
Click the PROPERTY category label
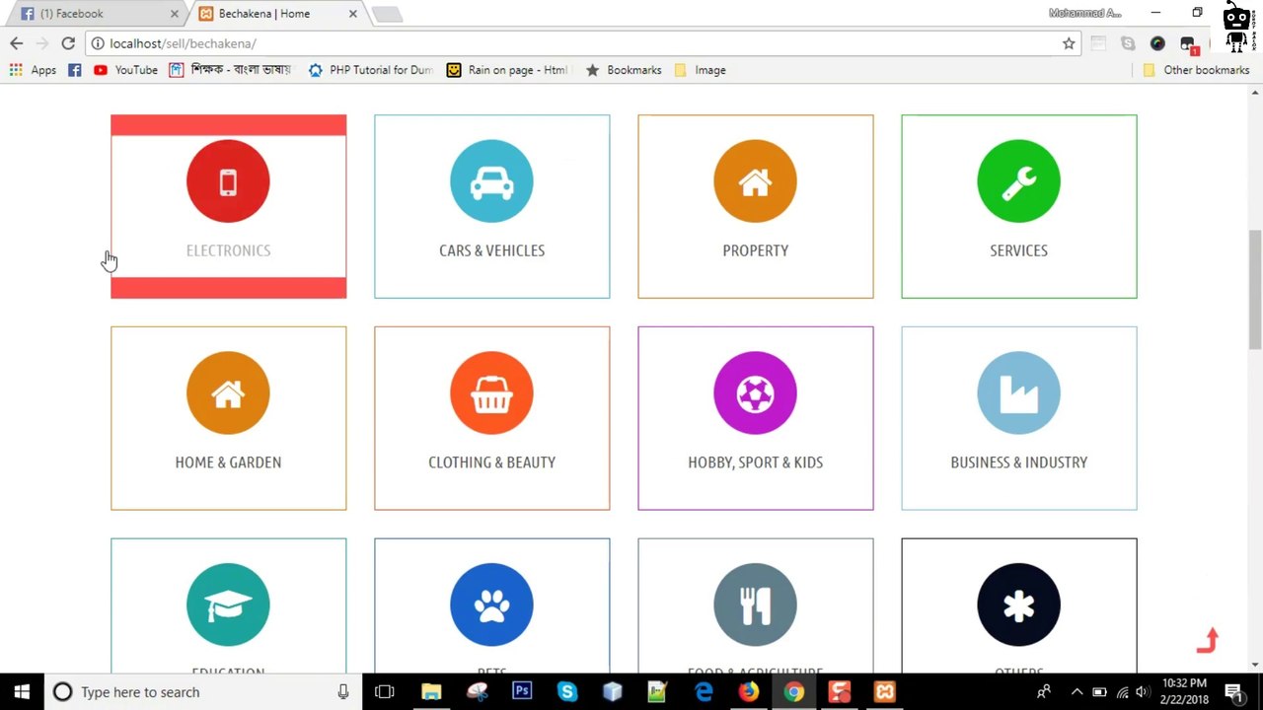click(755, 250)
